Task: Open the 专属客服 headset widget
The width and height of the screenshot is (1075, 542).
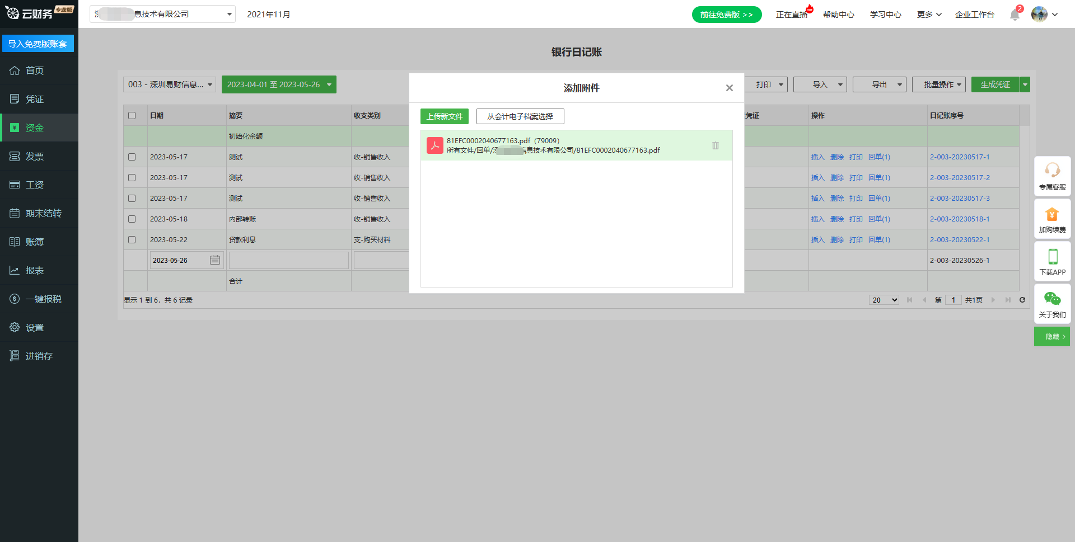Action: [x=1053, y=169]
